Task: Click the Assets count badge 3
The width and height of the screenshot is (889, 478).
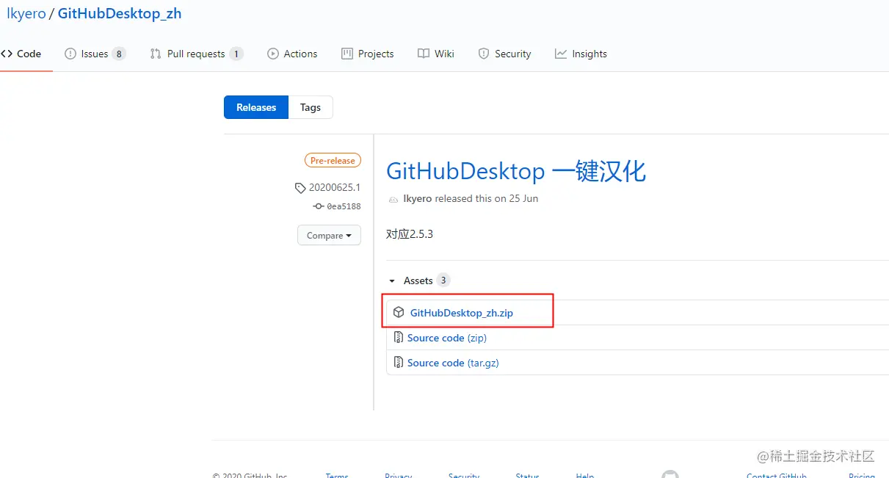Action: [x=443, y=280]
